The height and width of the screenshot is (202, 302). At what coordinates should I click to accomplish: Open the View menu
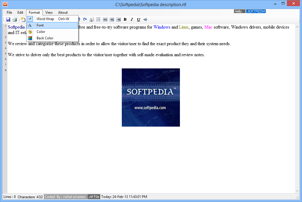(x=49, y=12)
